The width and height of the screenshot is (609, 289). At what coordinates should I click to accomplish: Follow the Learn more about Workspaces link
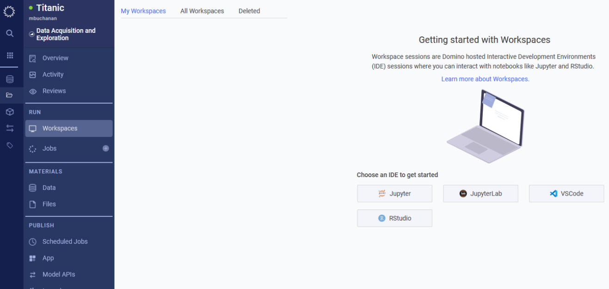tap(485, 79)
